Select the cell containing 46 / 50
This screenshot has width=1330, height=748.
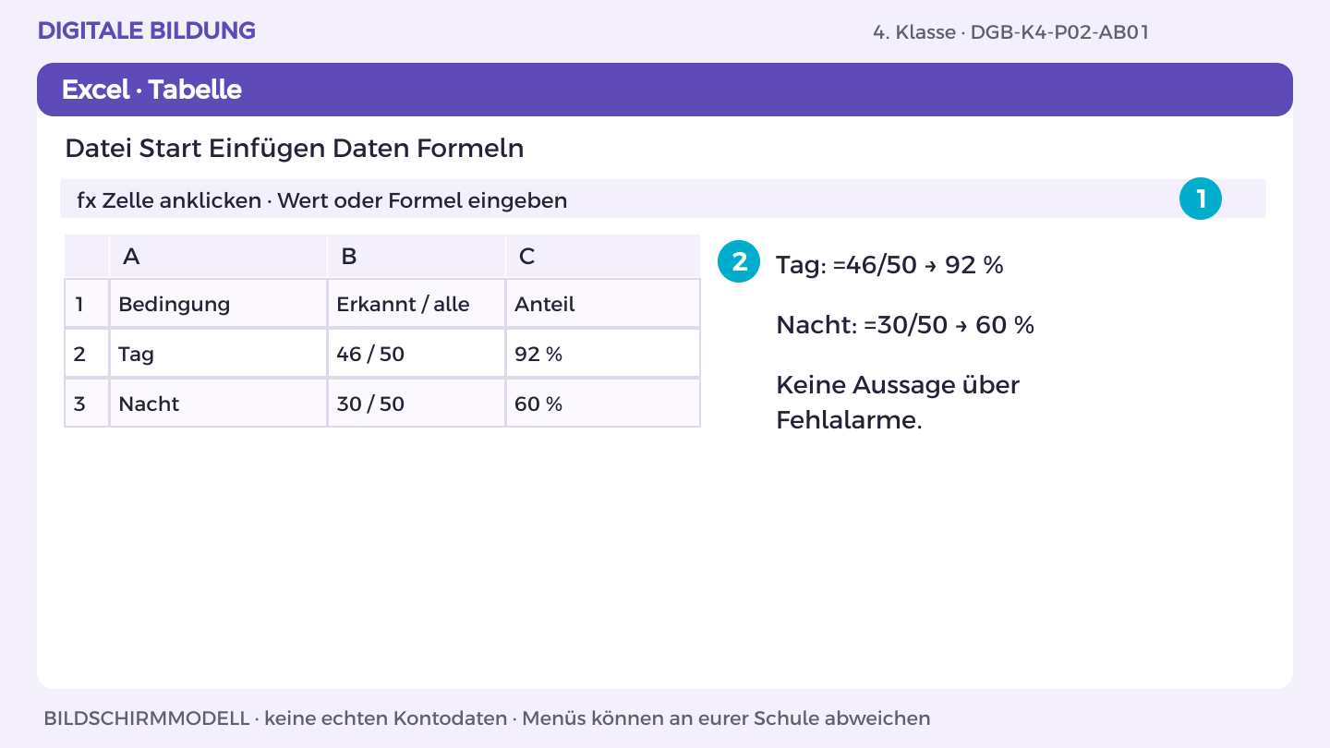[x=417, y=354]
